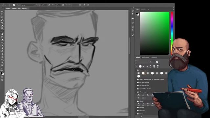Toggle airbrush-style build-up

(x=63, y=5)
